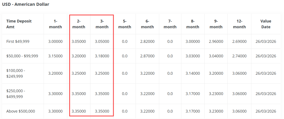Select the 2.69000 rate in 12-month column
Image resolution: width=284 pixels, height=119 pixels.
pos(239,41)
